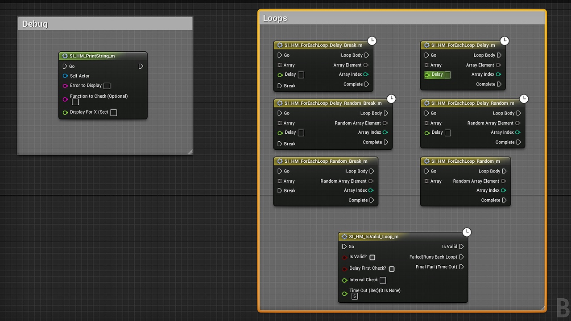Screen dimensions: 571x321
Task: Click the Go exec pin on SI_HM_PrintString_m
Action: (x=66, y=66)
